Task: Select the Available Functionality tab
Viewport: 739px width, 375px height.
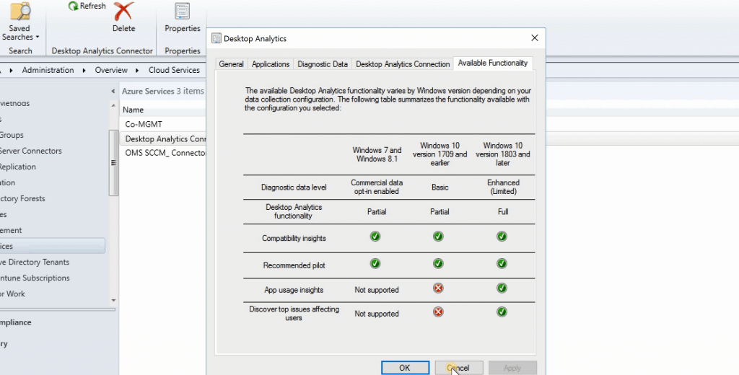Action: pyautogui.click(x=492, y=63)
